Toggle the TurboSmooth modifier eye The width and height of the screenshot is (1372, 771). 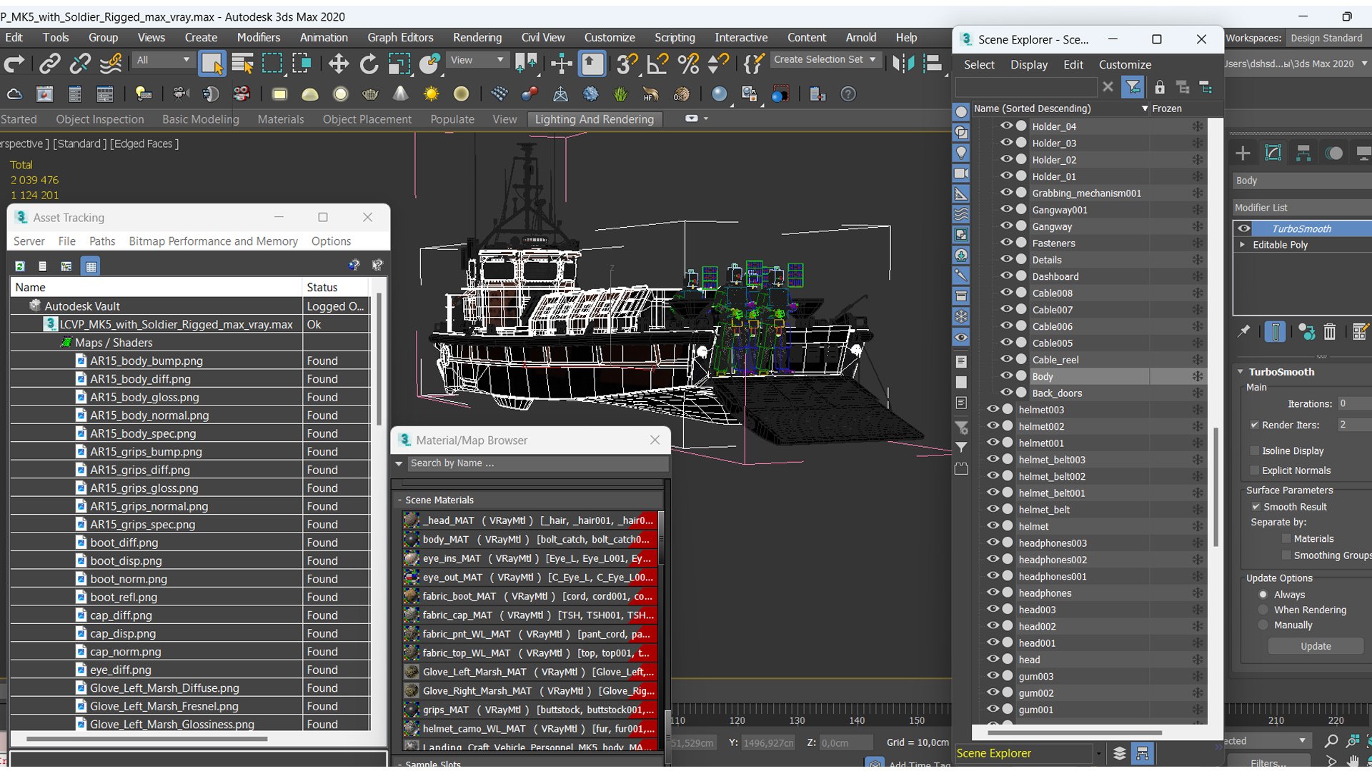(1244, 228)
